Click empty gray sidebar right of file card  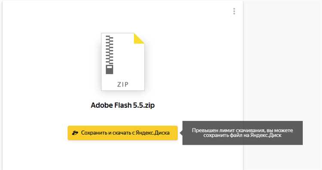pos(283,61)
